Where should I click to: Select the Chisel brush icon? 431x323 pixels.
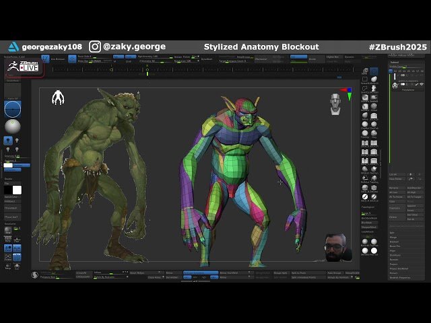[374, 107]
